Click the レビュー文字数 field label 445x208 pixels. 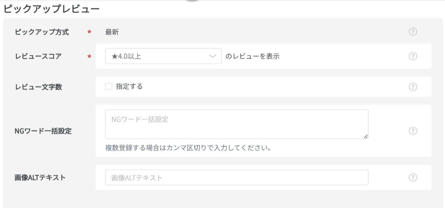38,87
